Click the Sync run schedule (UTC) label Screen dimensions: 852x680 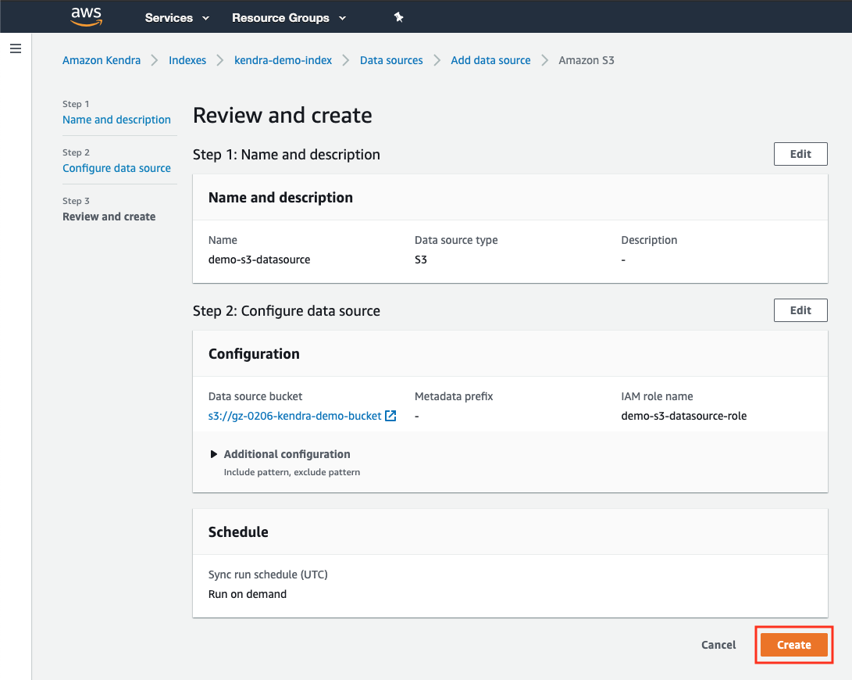coord(268,574)
